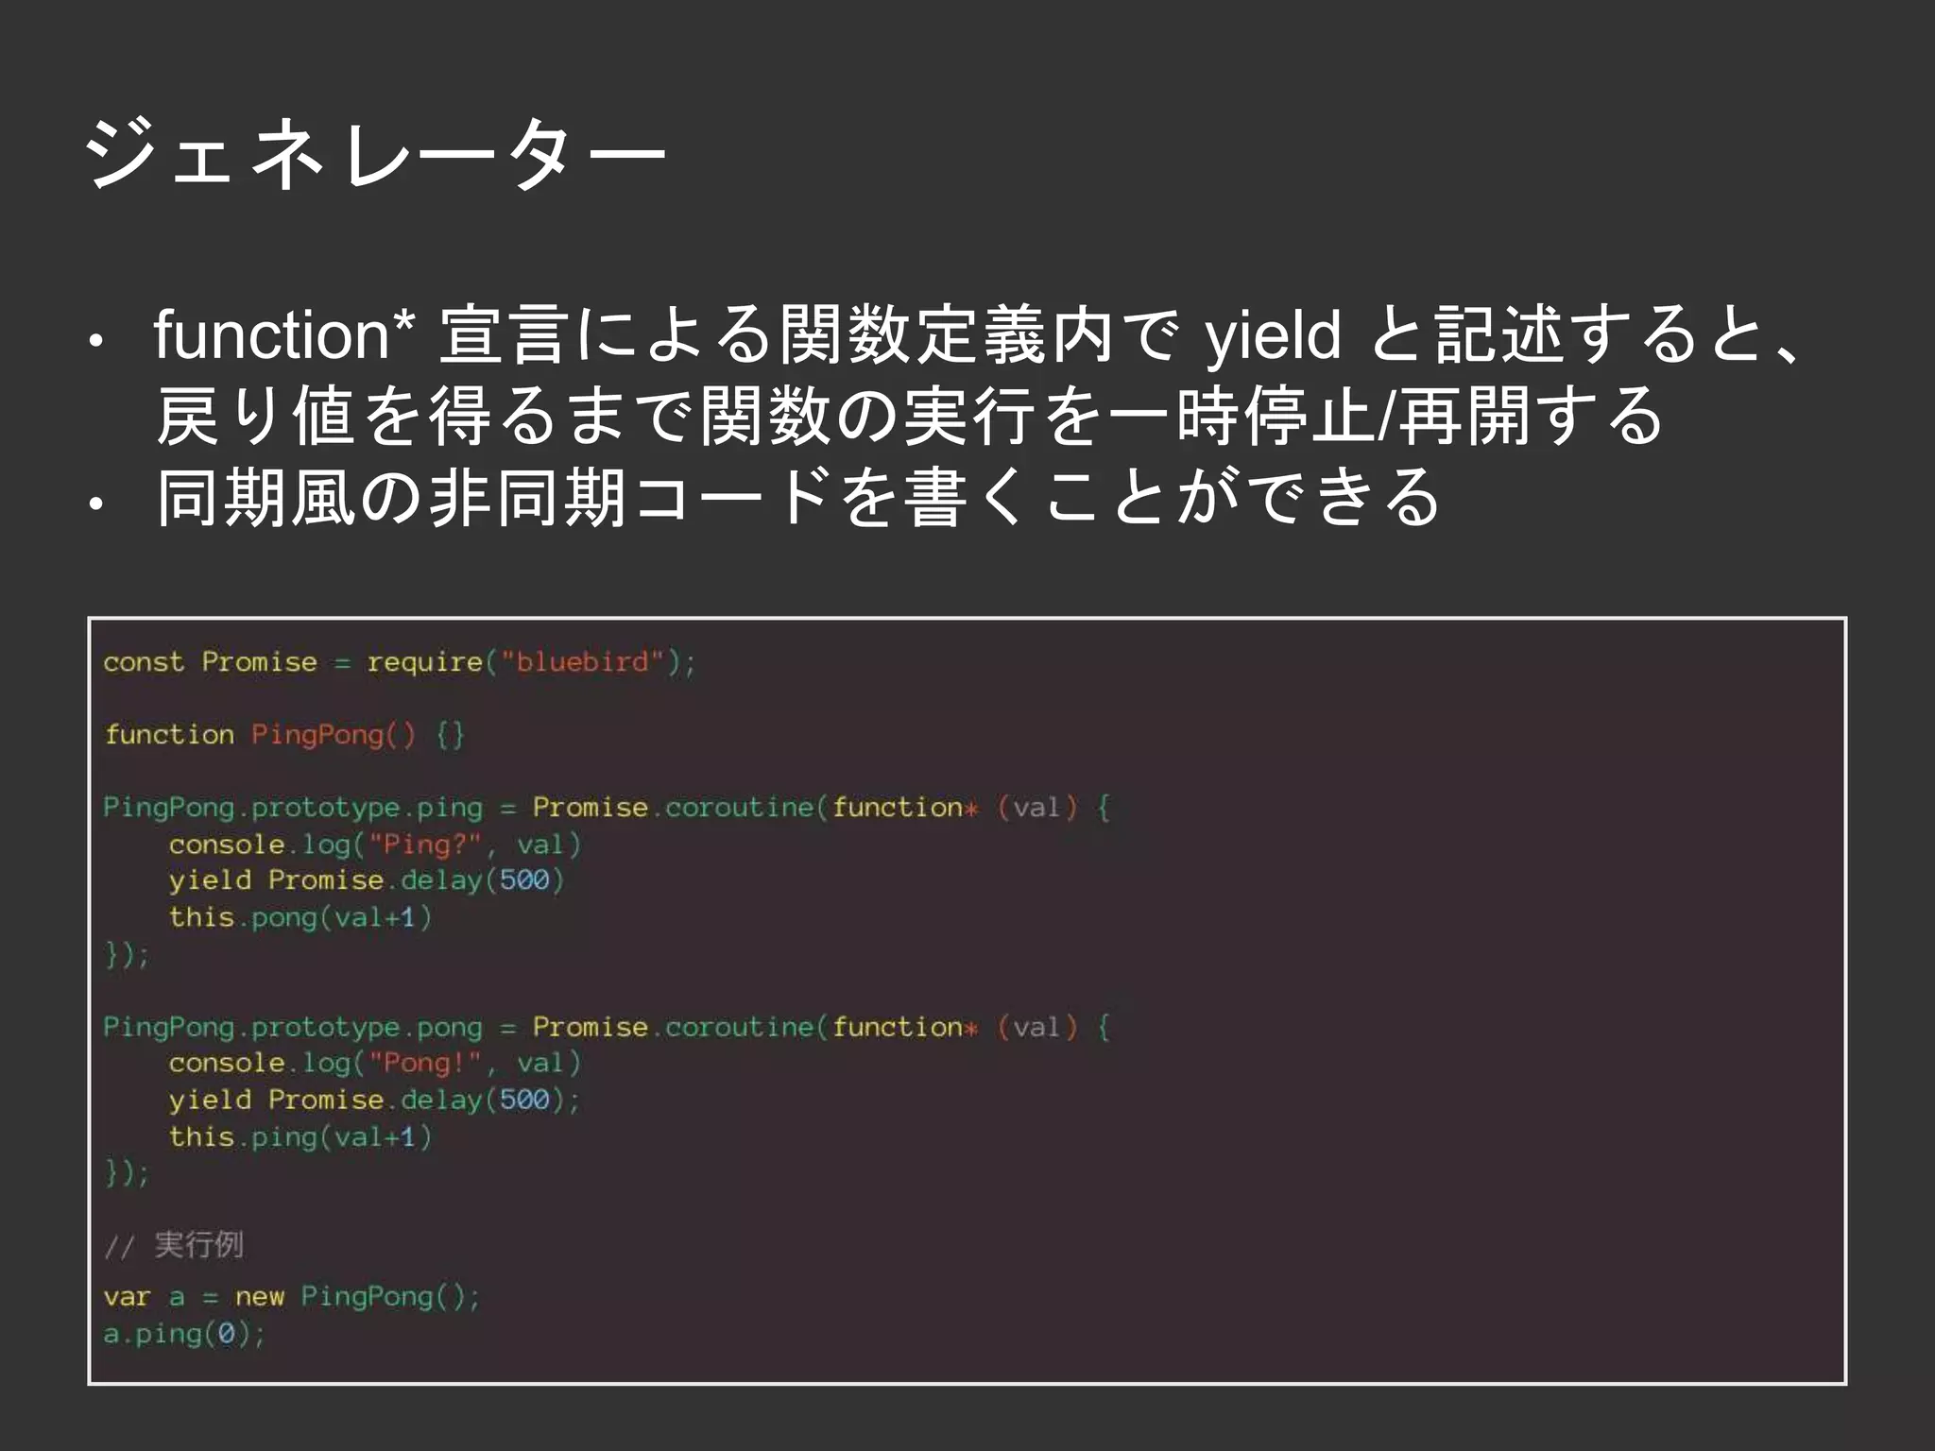This screenshot has height=1451, width=1935.
Task: Click the code line this.pong(val+1)
Action: coord(300,917)
